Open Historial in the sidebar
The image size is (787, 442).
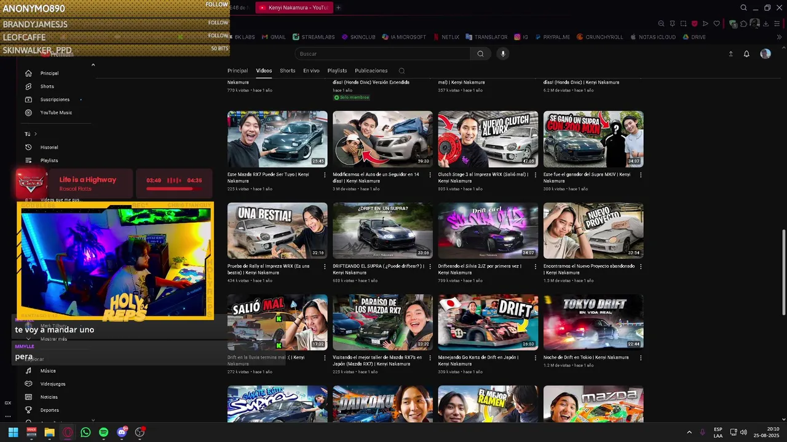[x=49, y=147]
